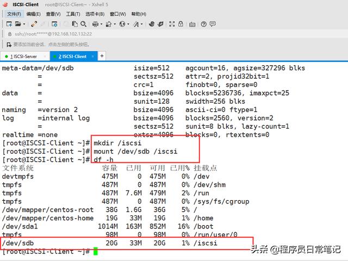348x261 pixels.
Task: Click the 'meta-data=/dev/sdb' output text
Action: (x=38, y=68)
